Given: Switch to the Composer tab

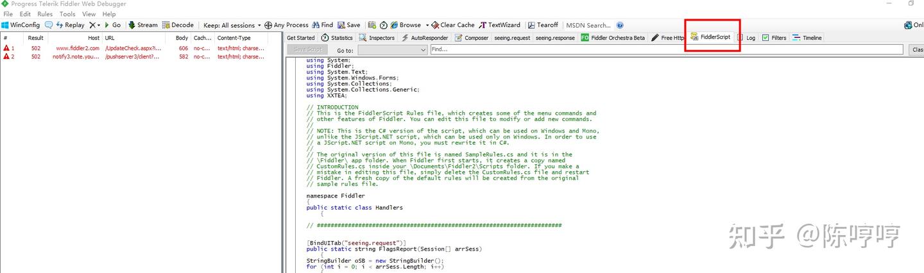Looking at the screenshot, I should coord(472,38).
